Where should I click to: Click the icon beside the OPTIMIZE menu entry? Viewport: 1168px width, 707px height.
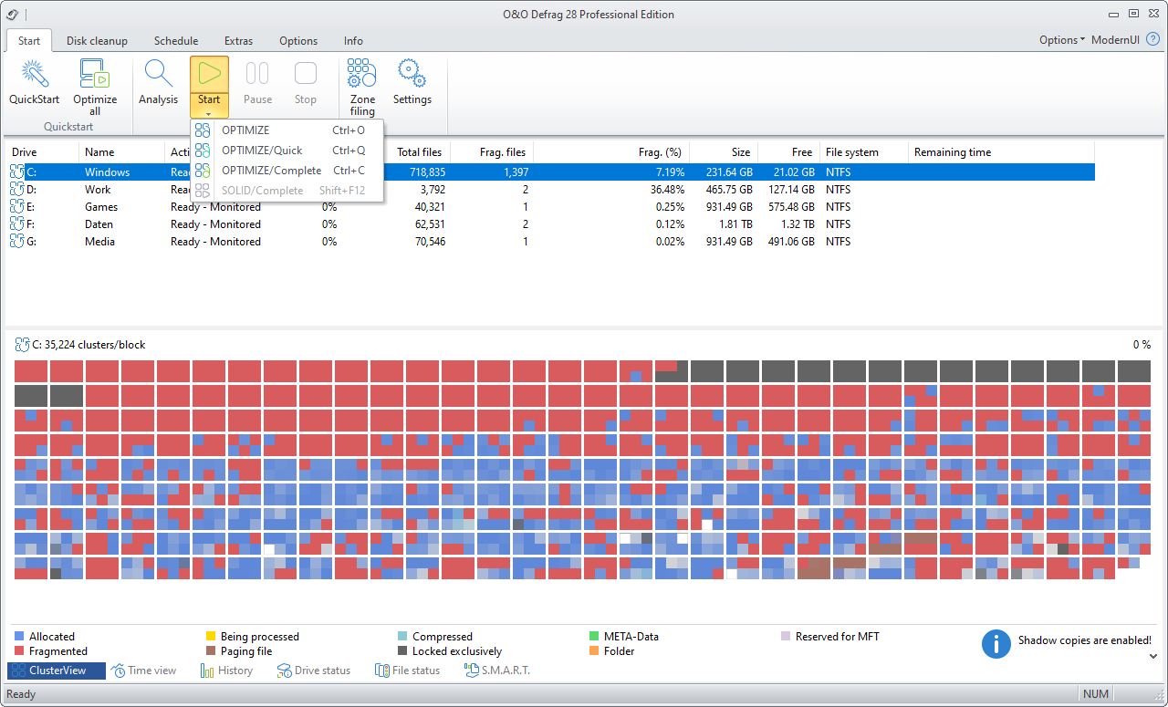coord(203,130)
